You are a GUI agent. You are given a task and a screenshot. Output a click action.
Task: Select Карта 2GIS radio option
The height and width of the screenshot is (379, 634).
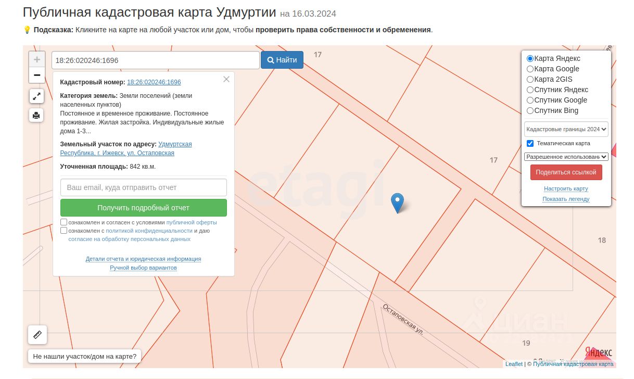tap(530, 79)
